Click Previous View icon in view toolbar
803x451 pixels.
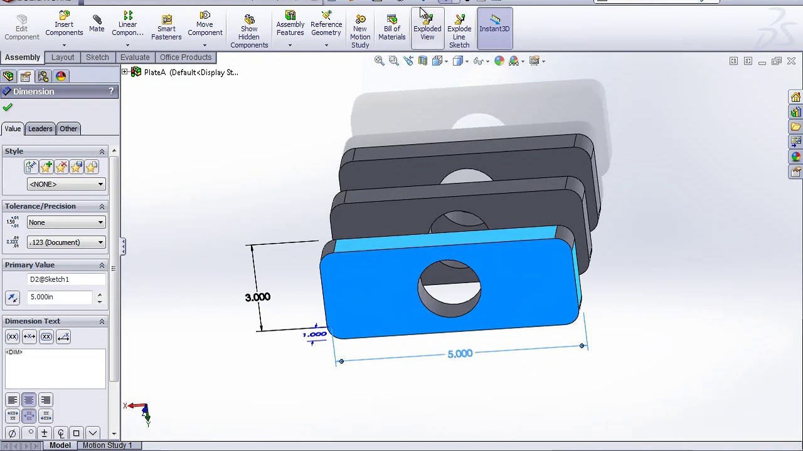click(x=408, y=61)
